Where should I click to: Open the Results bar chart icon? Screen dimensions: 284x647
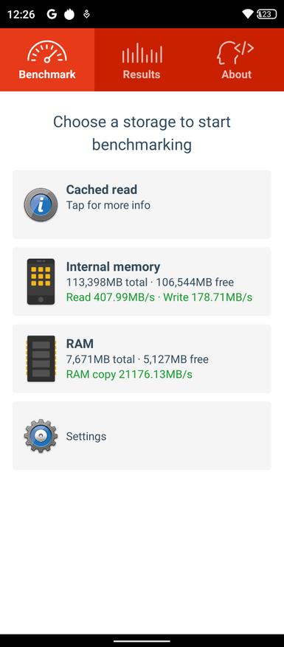pos(142,53)
